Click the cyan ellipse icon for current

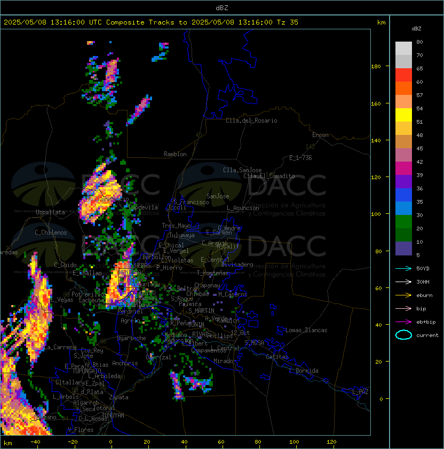pyautogui.click(x=403, y=335)
